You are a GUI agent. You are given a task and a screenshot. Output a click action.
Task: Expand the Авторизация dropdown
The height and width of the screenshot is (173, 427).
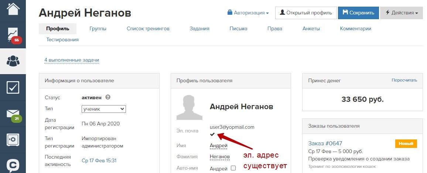coord(248,13)
